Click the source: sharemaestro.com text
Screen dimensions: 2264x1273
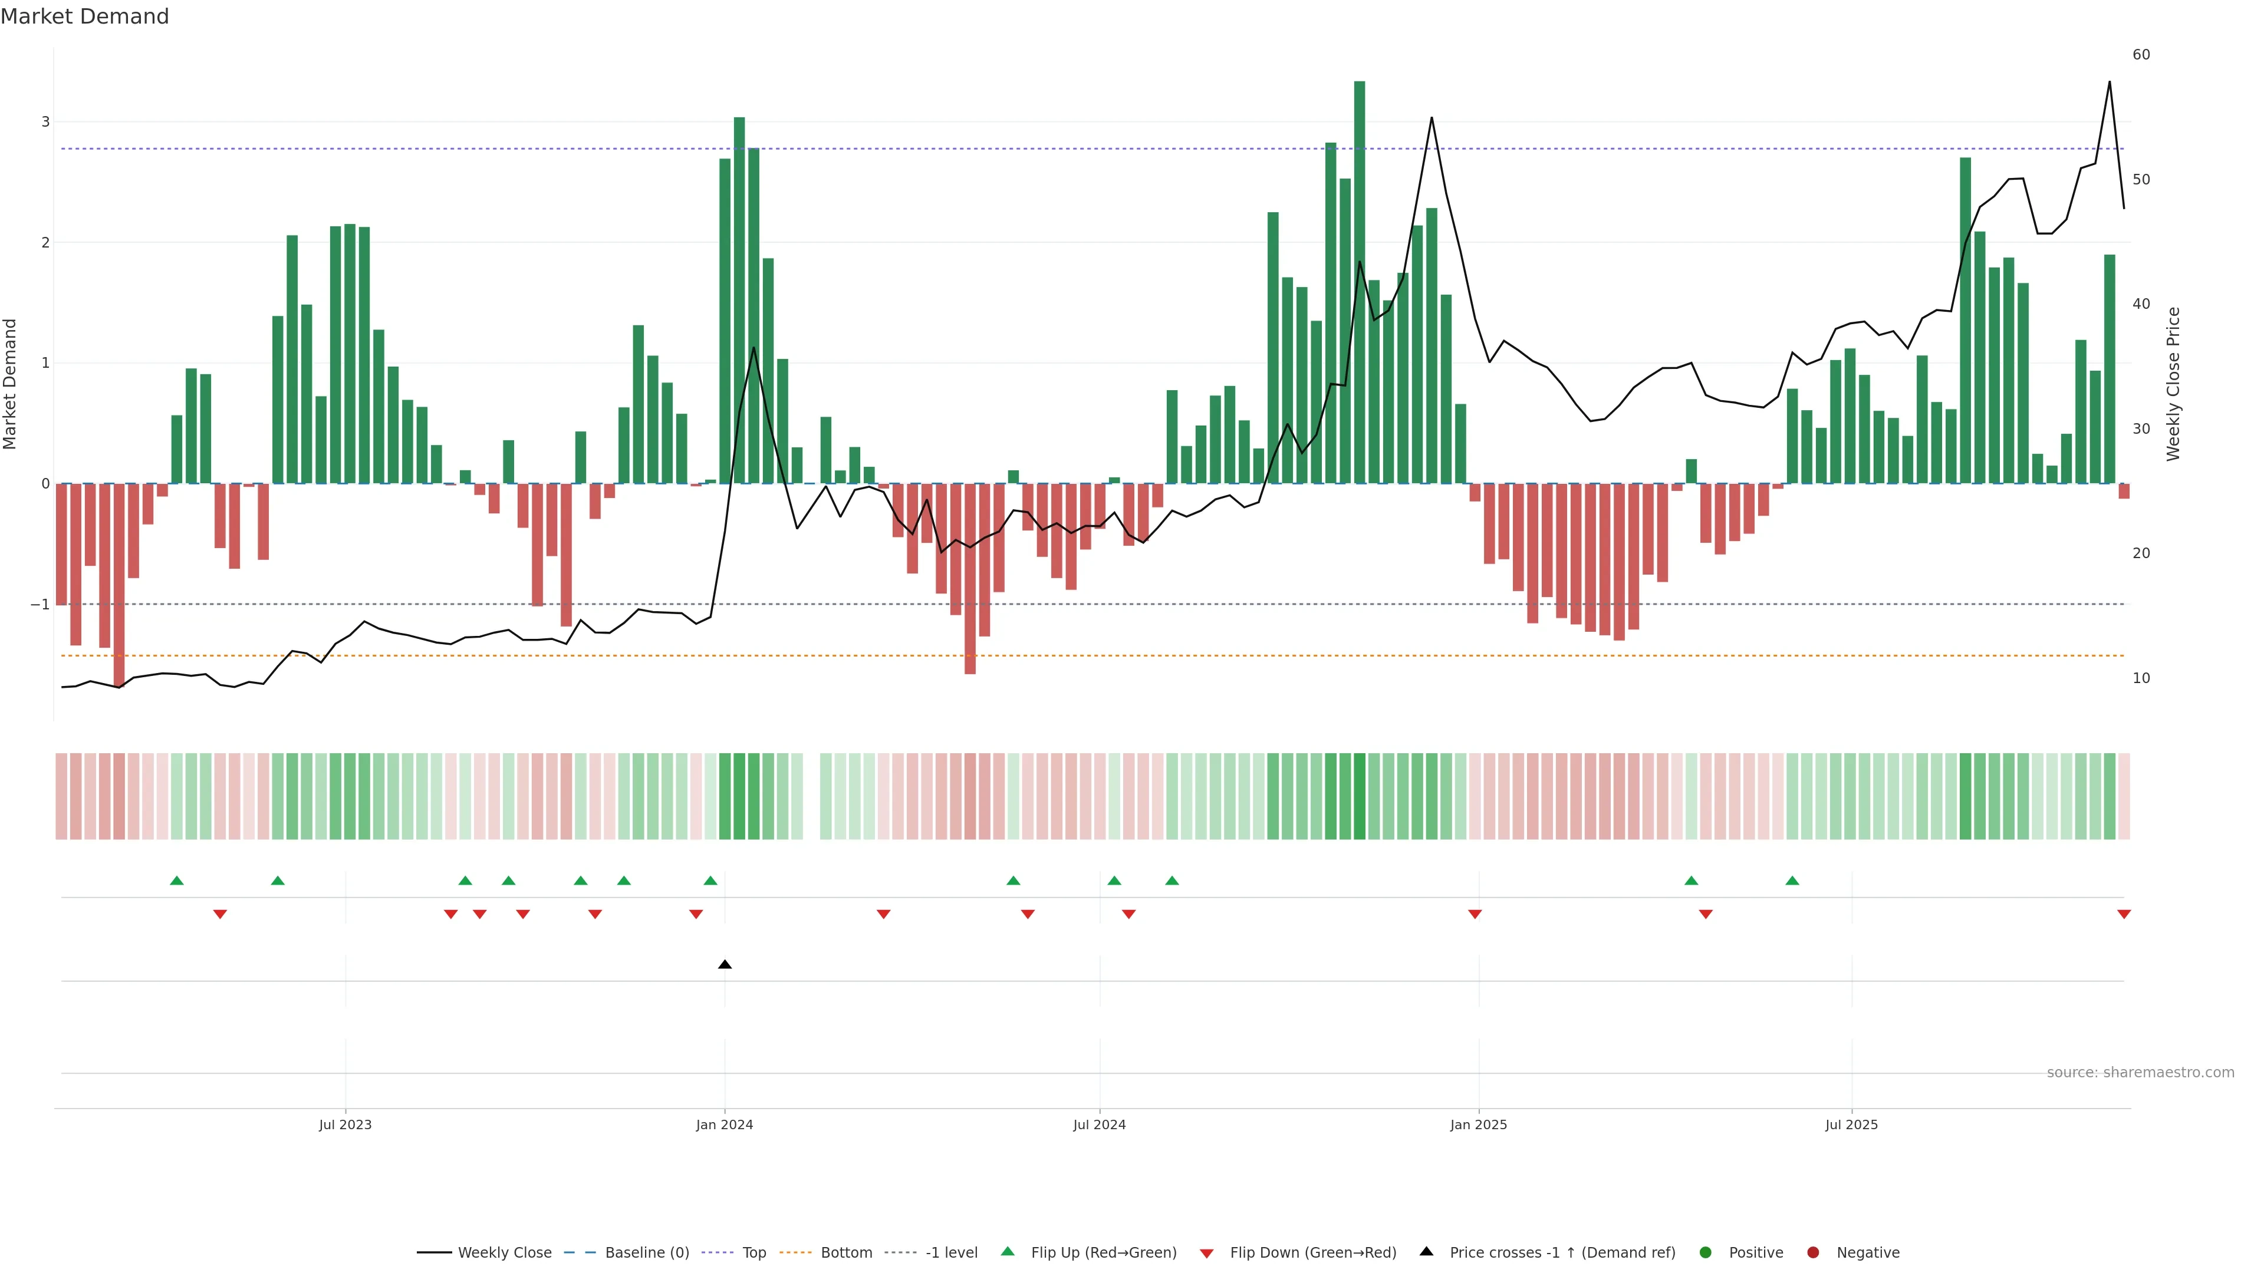pyautogui.click(x=2140, y=1072)
